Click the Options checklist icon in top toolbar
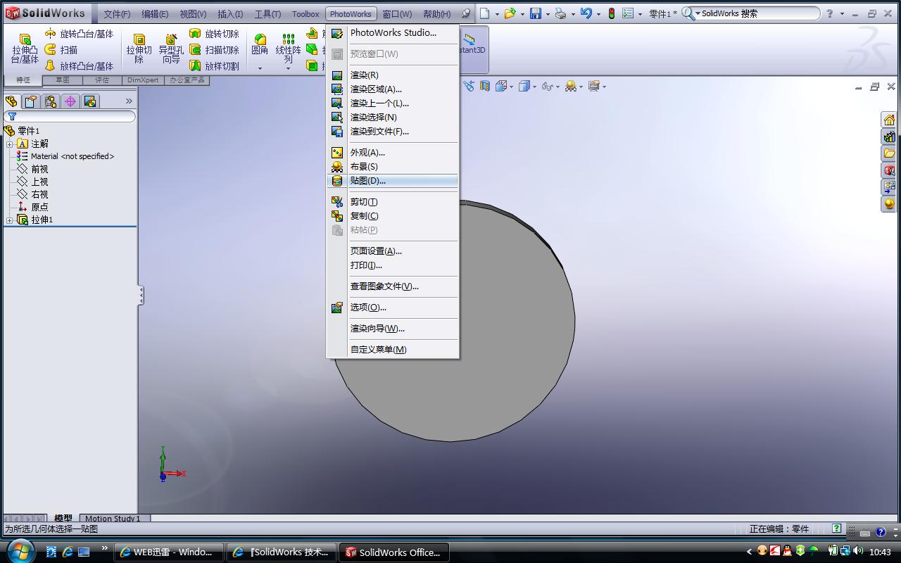Viewport: 901px width, 563px height. pos(628,13)
